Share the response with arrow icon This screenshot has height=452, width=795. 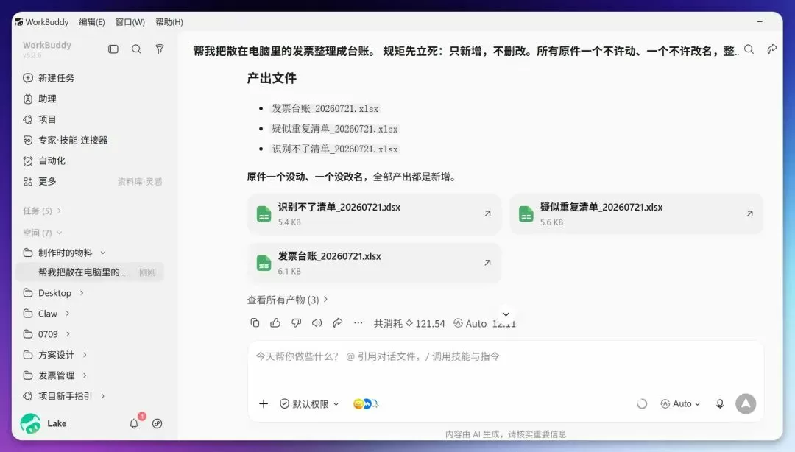[x=338, y=322]
